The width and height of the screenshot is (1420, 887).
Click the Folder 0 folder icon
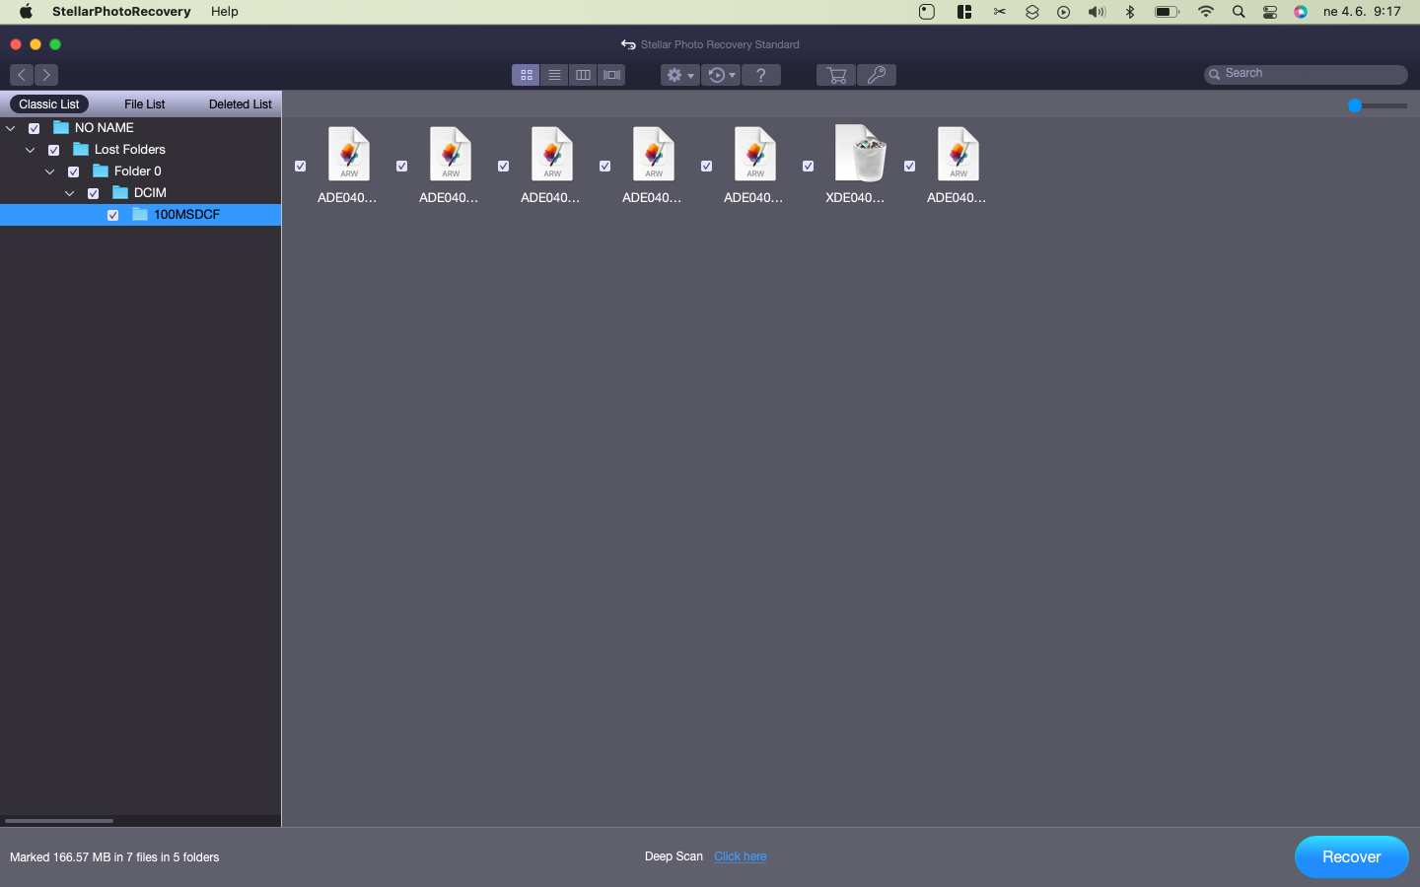point(101,171)
